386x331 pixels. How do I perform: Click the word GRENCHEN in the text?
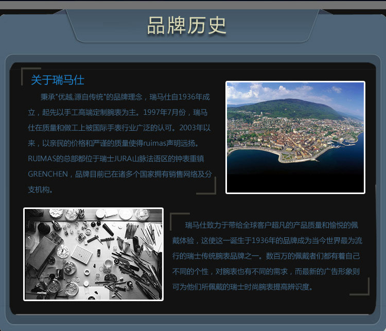tap(48, 174)
